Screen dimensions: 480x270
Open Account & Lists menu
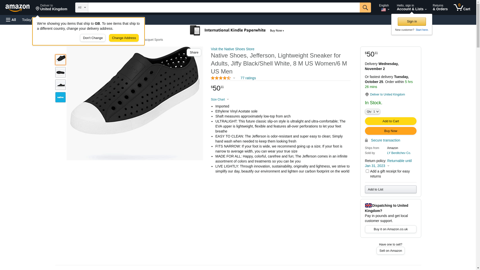pyautogui.click(x=411, y=7)
